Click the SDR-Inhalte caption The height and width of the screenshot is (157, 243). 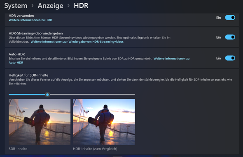(18, 149)
